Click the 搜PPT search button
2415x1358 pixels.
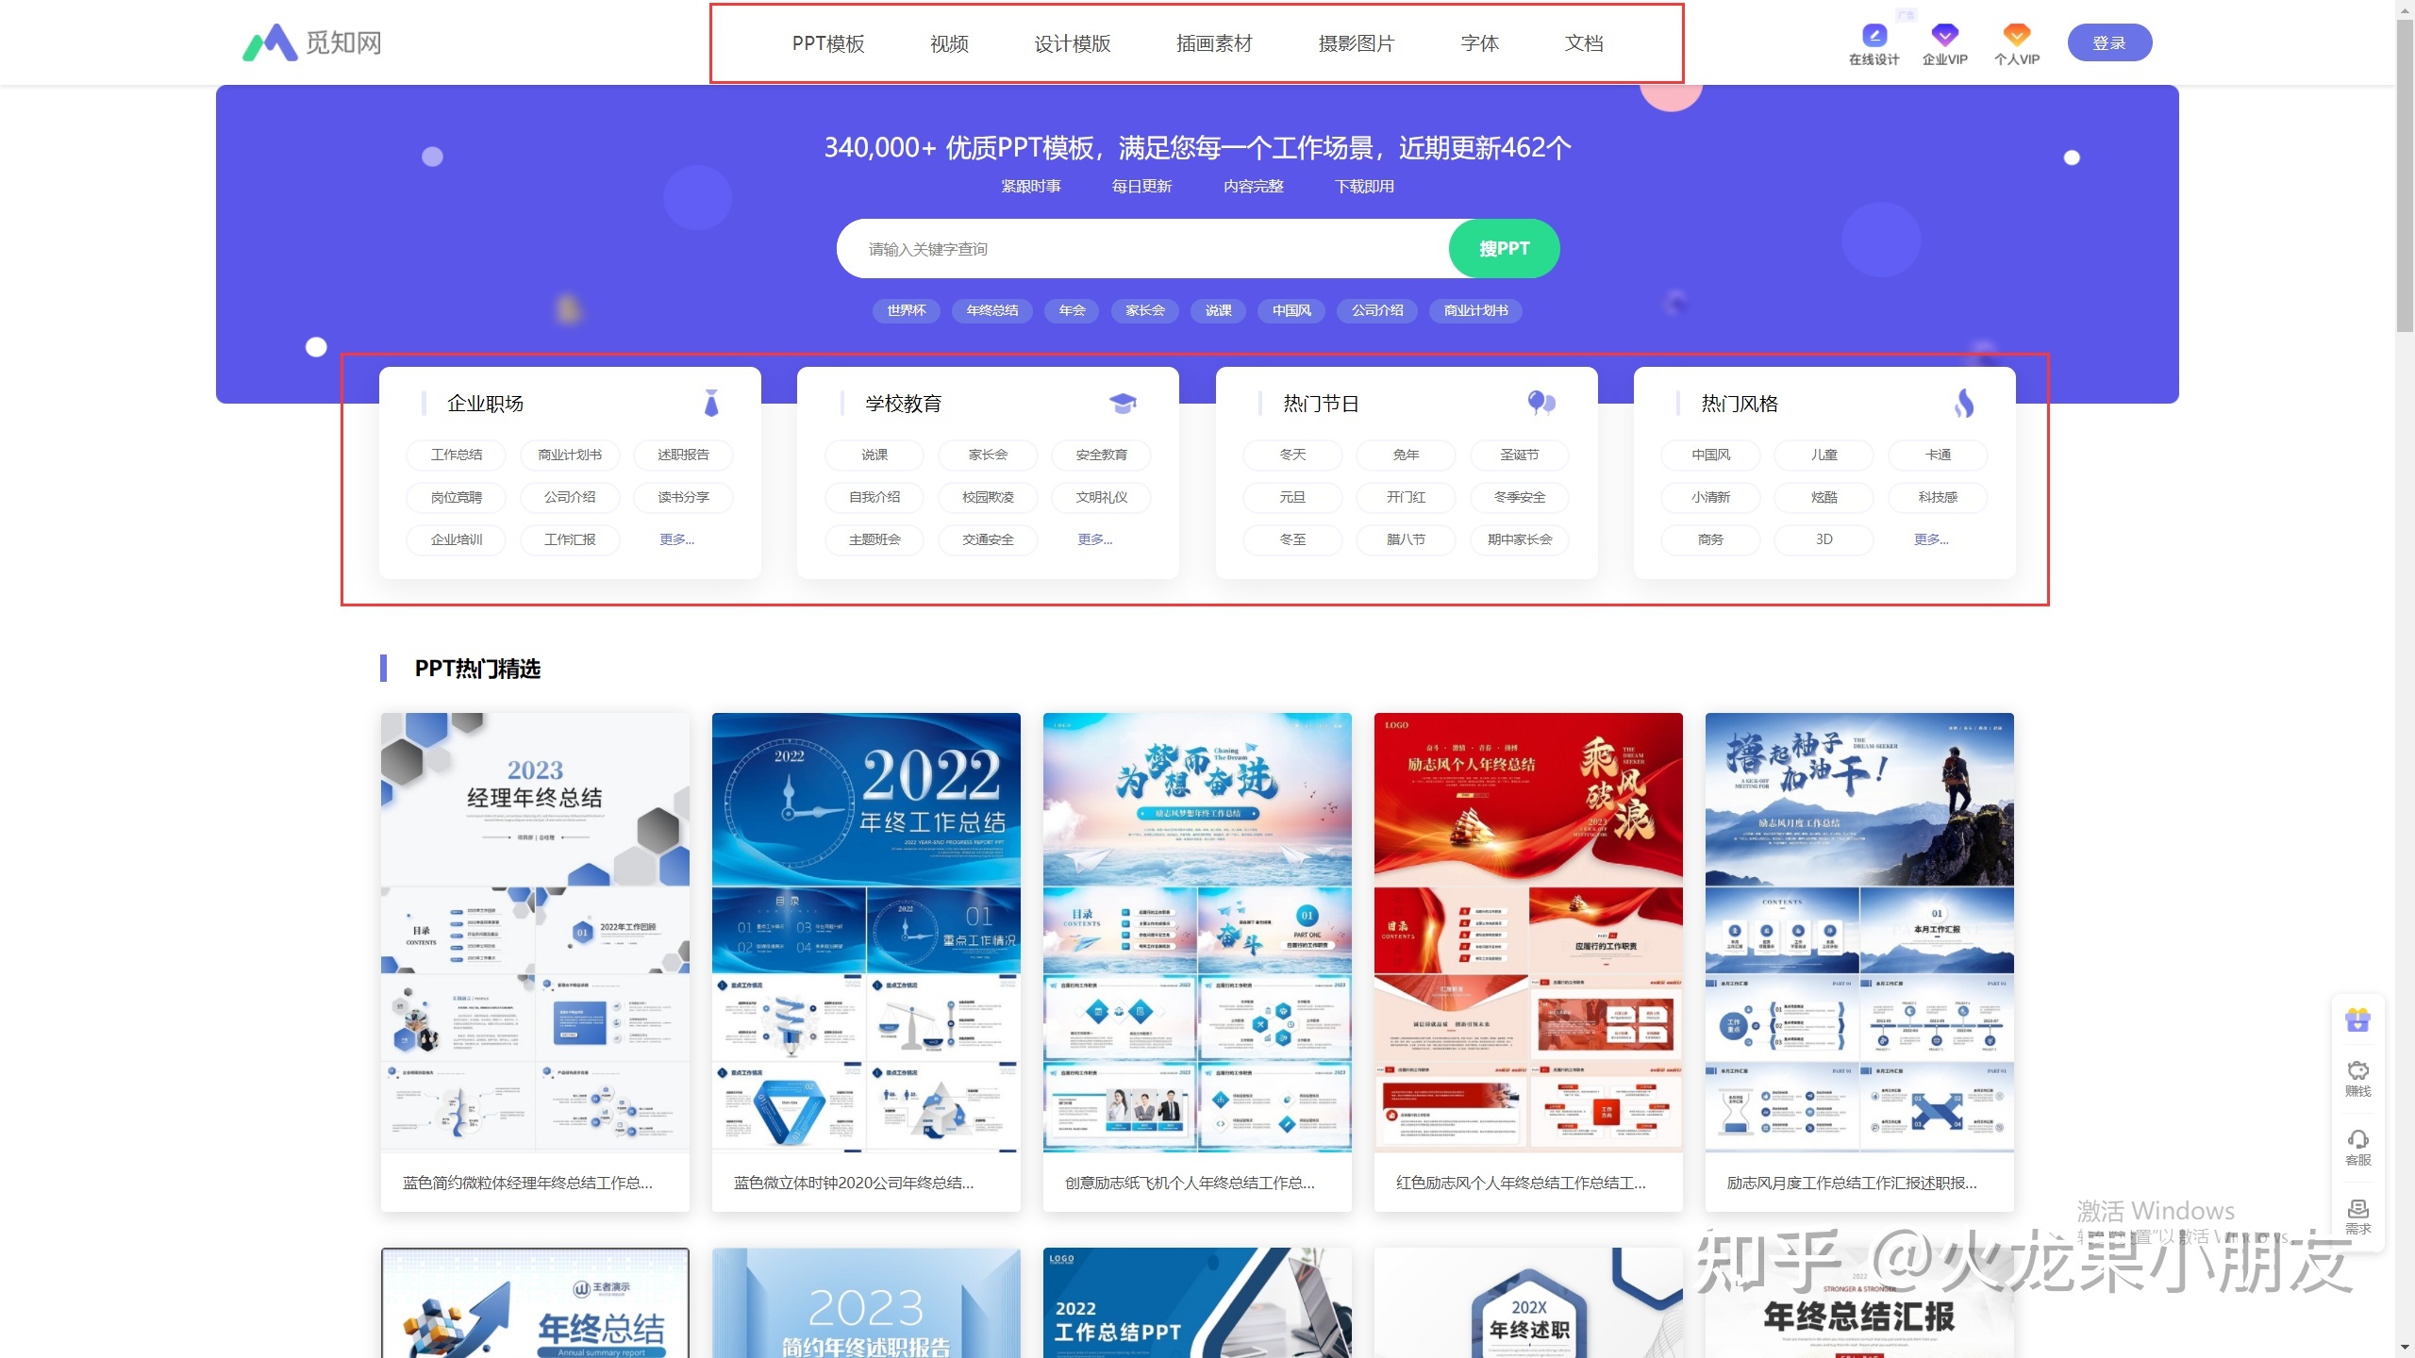click(1503, 249)
